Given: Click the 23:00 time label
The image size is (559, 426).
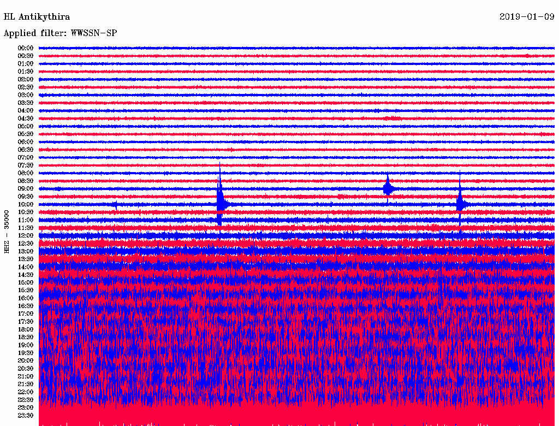Looking at the screenshot, I should 26,408.
